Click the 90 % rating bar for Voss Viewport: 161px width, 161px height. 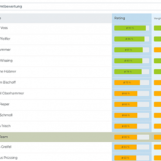(132, 28)
